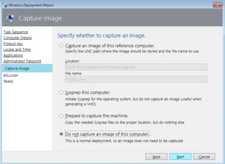The height and width of the screenshot is (164, 225).
Task: Click the BitLocker step in sidebar
Action: click(x=11, y=75)
